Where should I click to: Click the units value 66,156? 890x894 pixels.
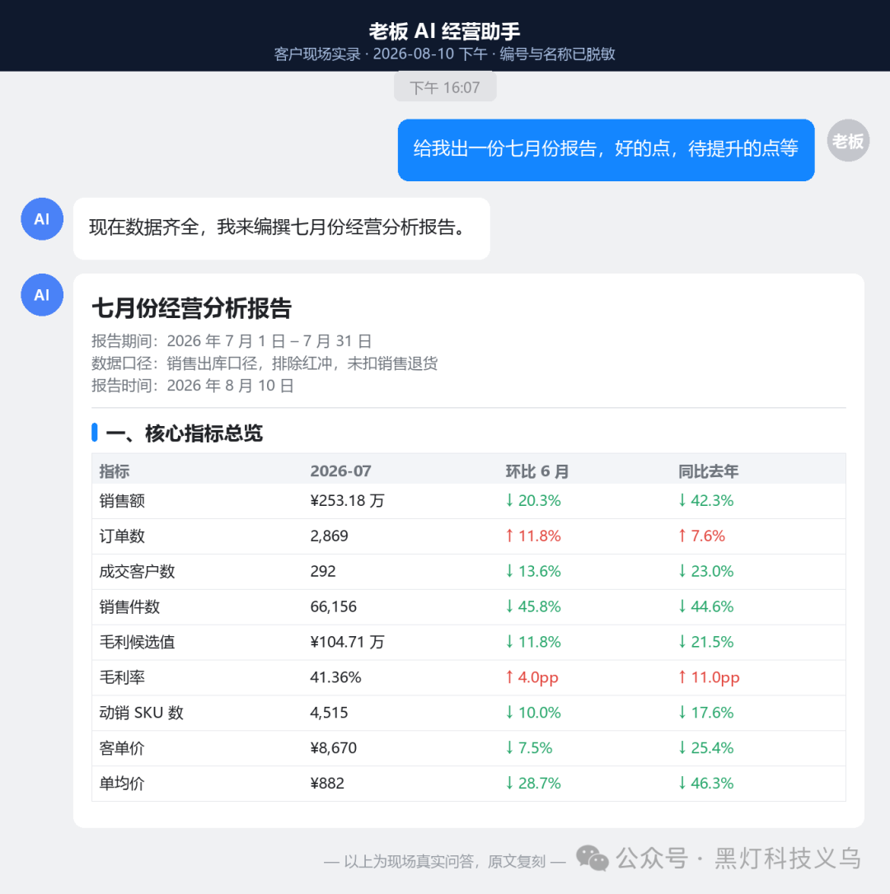coord(334,606)
